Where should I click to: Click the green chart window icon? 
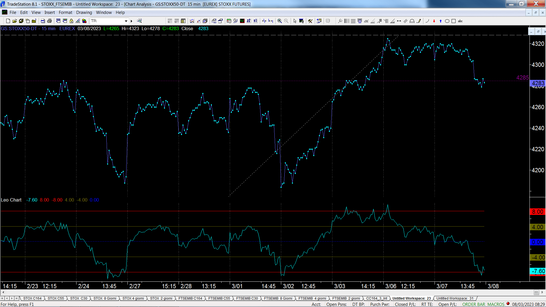[x=242, y=21]
